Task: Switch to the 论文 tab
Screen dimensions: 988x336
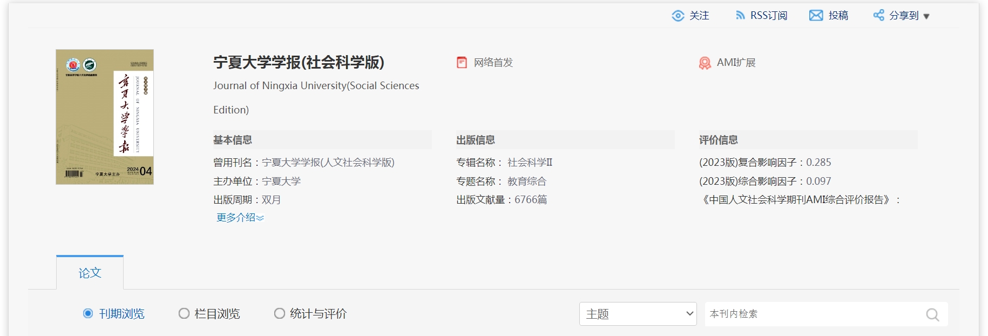Action: 90,273
